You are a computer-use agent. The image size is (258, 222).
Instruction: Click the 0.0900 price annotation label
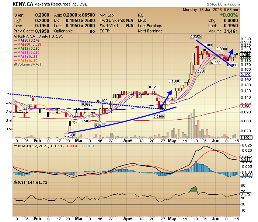tap(158, 116)
